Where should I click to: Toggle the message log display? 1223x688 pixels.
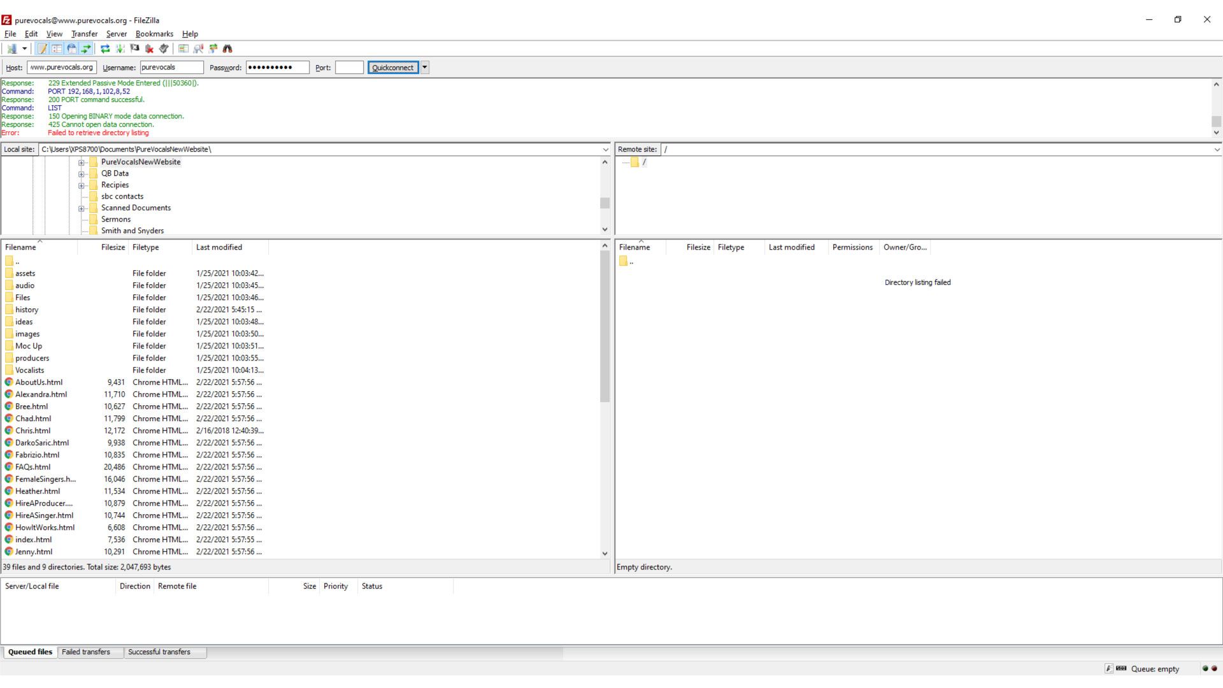coord(42,48)
